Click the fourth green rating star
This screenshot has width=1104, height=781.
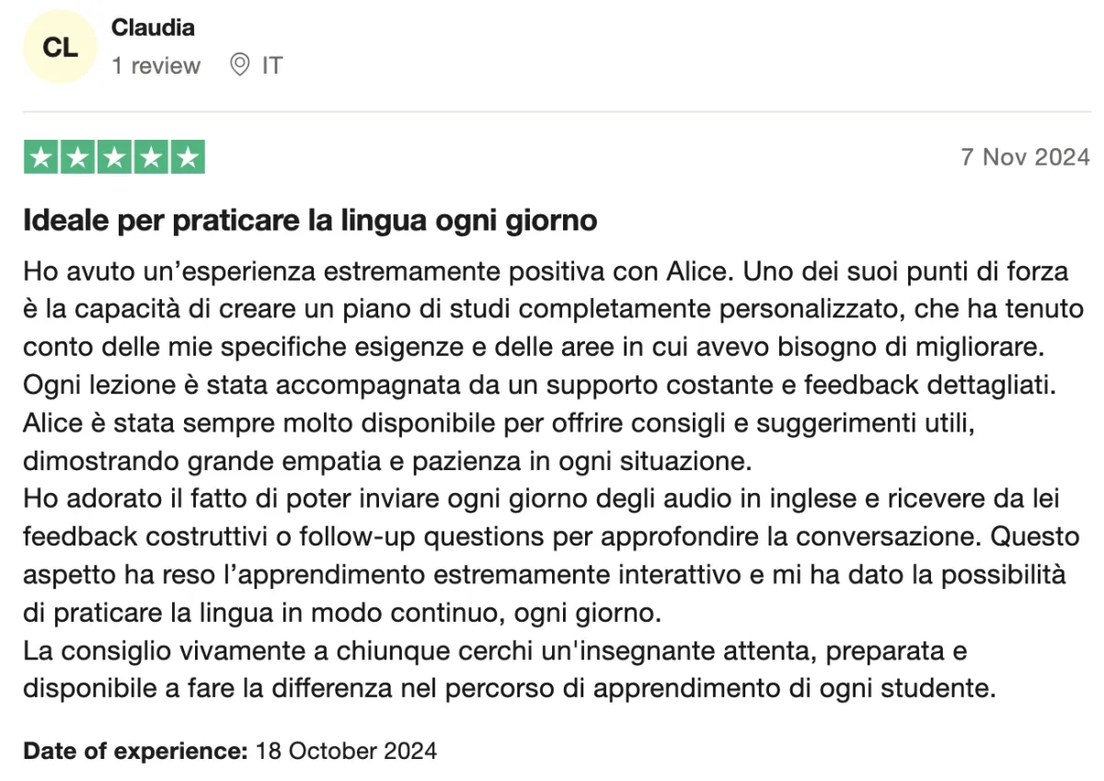(x=150, y=157)
